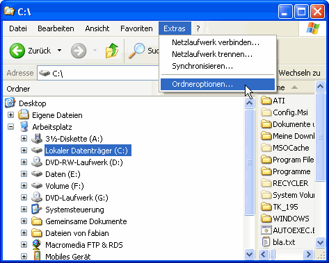Open the Suchen magnifier search tool
Screen dimensions: 329x263
pos(136,51)
